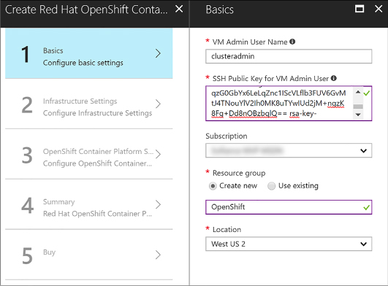Click the chevron arrow on Buy step
The image size is (388, 286).
(158, 255)
